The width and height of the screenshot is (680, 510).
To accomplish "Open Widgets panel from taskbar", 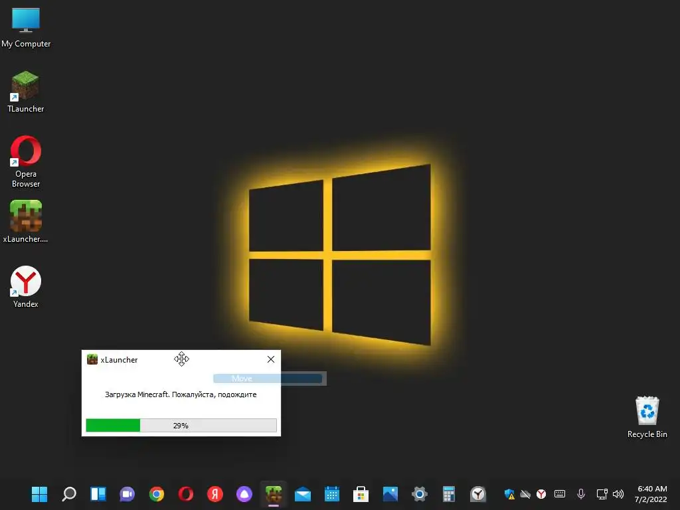I will [98, 494].
